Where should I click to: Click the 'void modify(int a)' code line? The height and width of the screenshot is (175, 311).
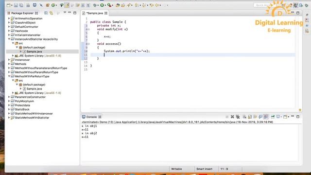click(112, 29)
